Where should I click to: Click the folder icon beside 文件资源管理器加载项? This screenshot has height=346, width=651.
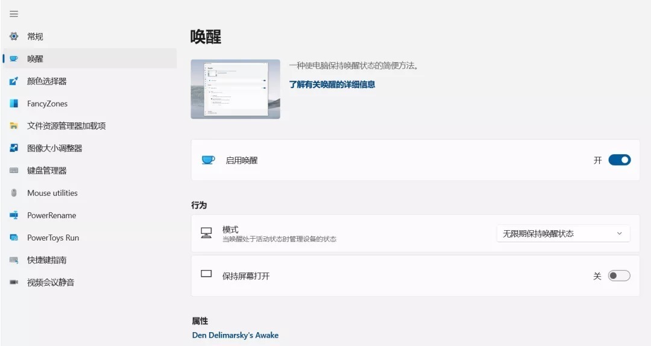(x=14, y=126)
